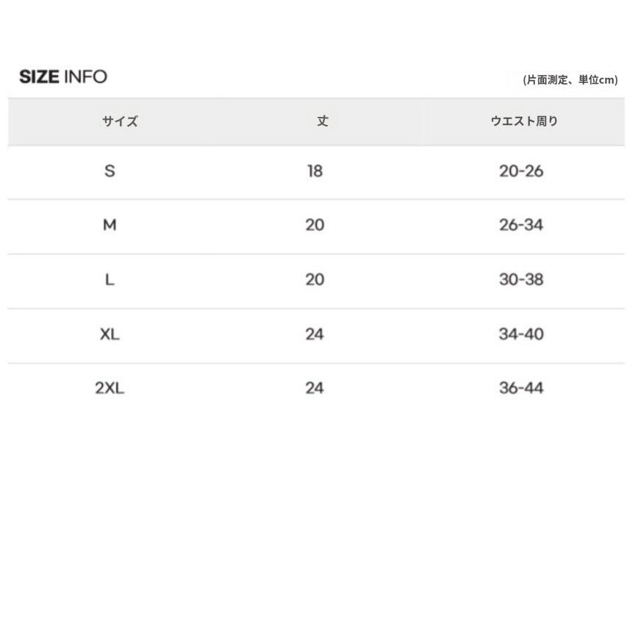Select the 丈 column header
This screenshot has height=627, width=627.
tap(322, 121)
